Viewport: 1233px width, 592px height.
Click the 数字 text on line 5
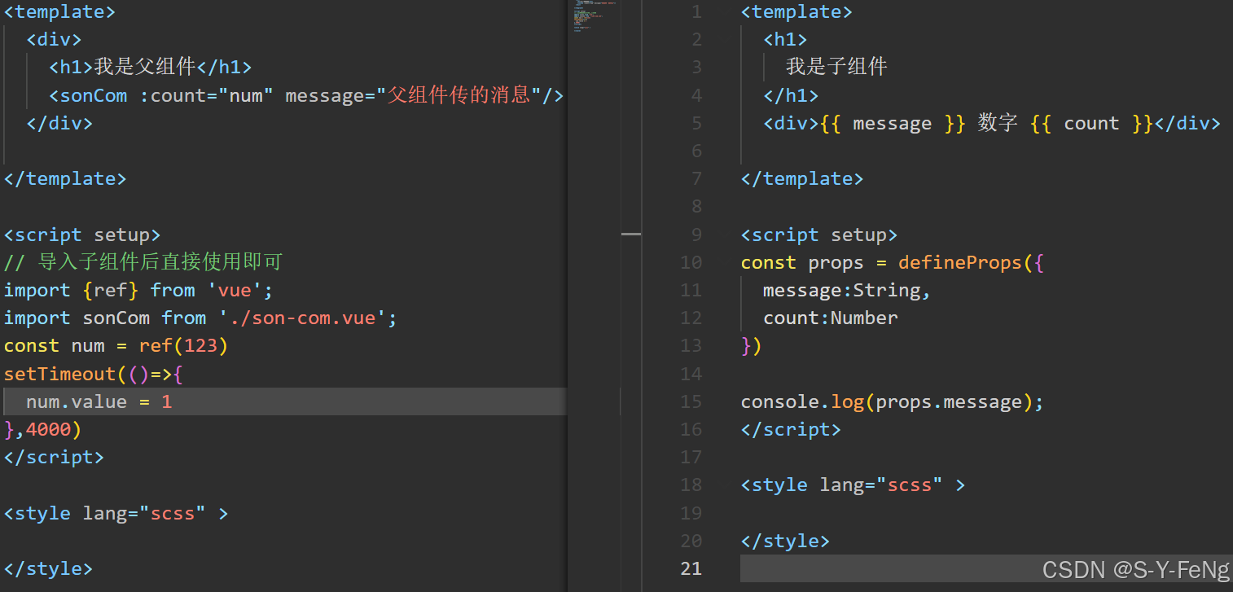[998, 124]
